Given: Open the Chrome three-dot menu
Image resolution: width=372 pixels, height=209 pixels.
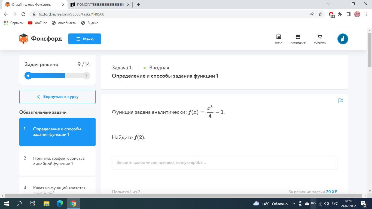Looking at the screenshot, I should pos(366,14).
